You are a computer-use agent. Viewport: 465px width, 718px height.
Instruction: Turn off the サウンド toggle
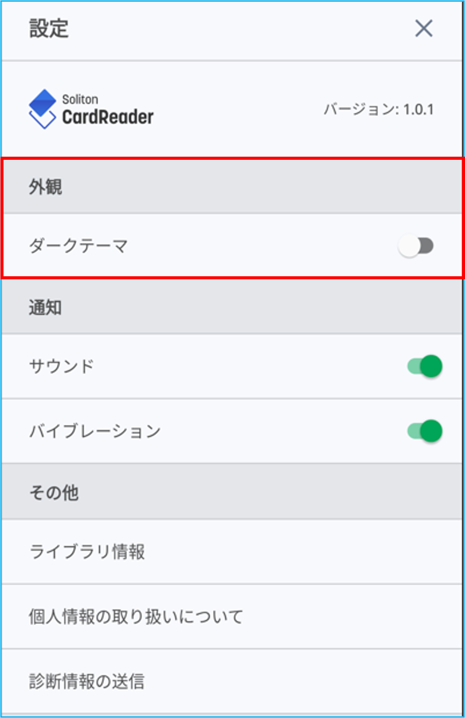coord(424,366)
